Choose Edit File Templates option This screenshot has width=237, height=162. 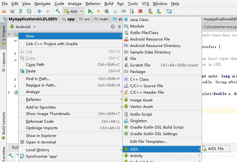[162, 142]
